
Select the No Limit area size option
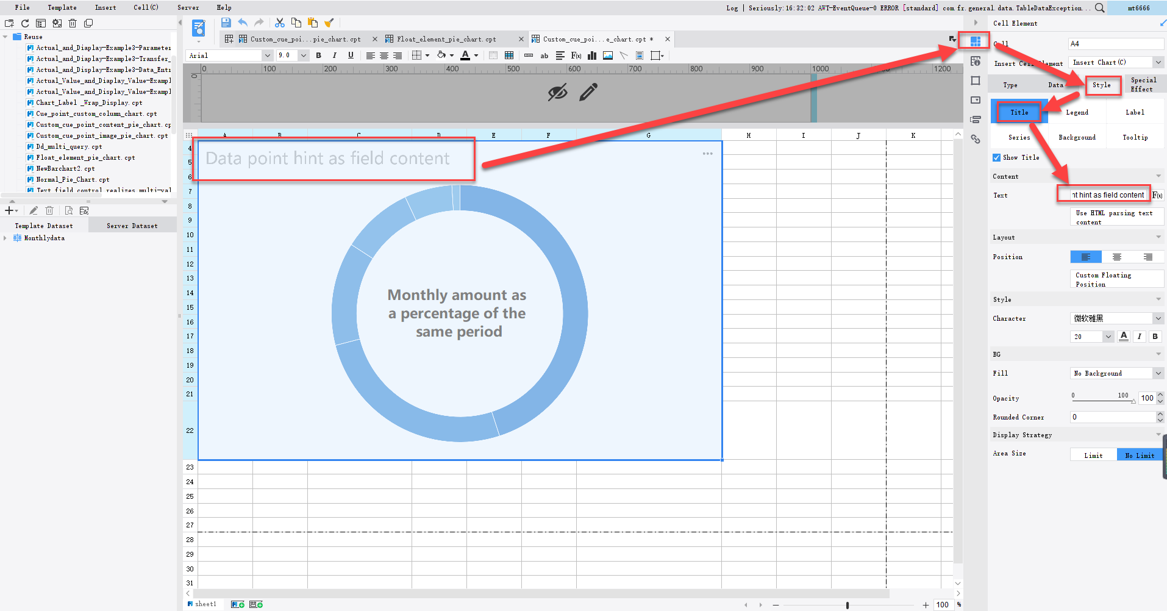click(x=1140, y=455)
